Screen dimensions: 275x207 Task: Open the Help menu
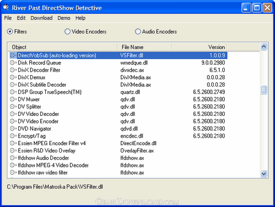tap(80, 18)
